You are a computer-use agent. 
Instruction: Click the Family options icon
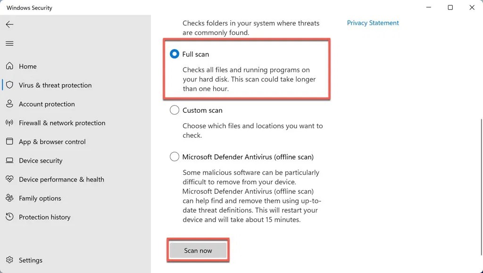pyautogui.click(x=10, y=198)
